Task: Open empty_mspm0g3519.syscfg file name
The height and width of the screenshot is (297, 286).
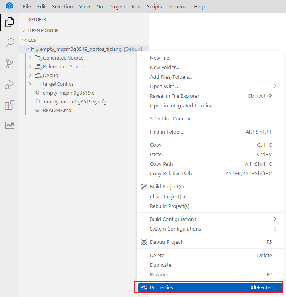Action: (75, 101)
